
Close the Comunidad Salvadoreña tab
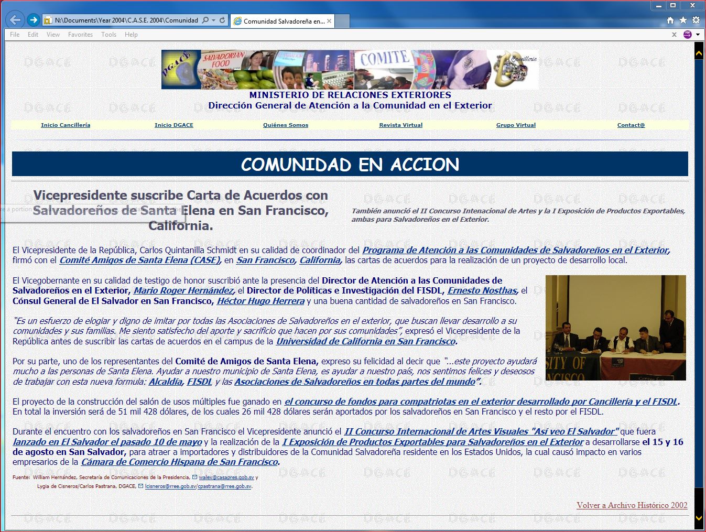[x=329, y=21]
